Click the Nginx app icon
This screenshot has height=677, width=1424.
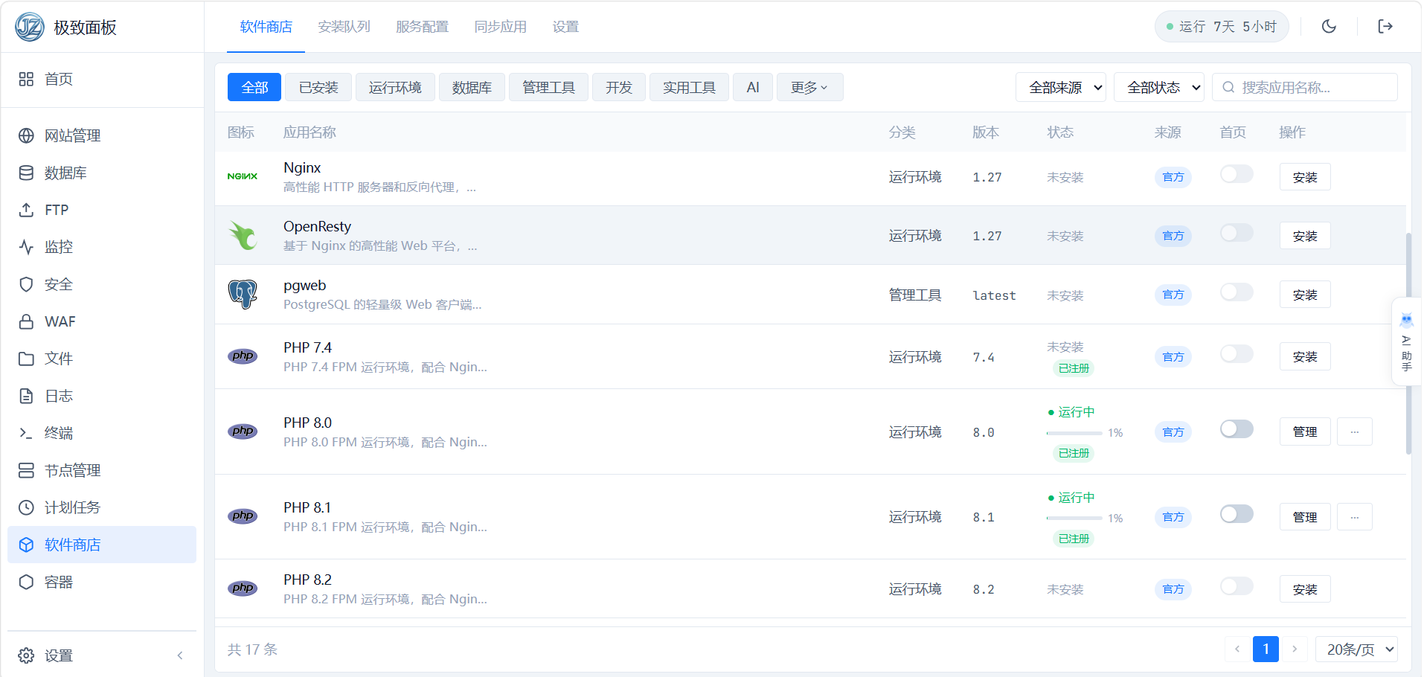(243, 177)
